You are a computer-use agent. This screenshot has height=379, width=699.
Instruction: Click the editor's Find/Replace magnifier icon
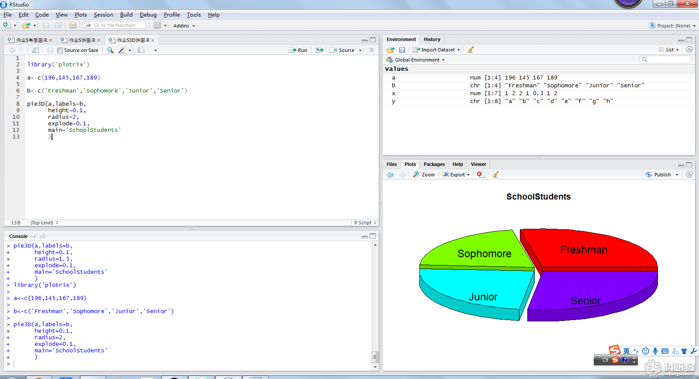click(111, 50)
